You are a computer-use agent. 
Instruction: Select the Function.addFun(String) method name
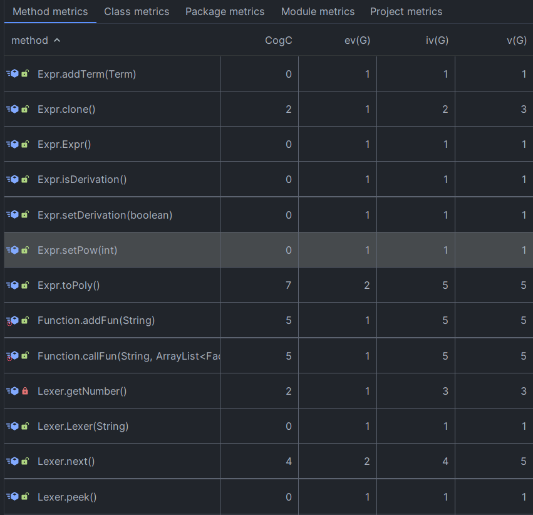click(x=96, y=320)
